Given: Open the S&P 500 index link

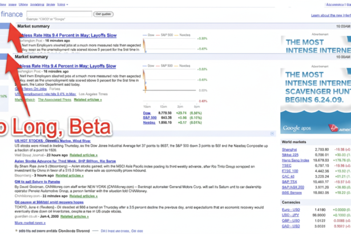Looking at the screenshot, I should coord(150,118).
